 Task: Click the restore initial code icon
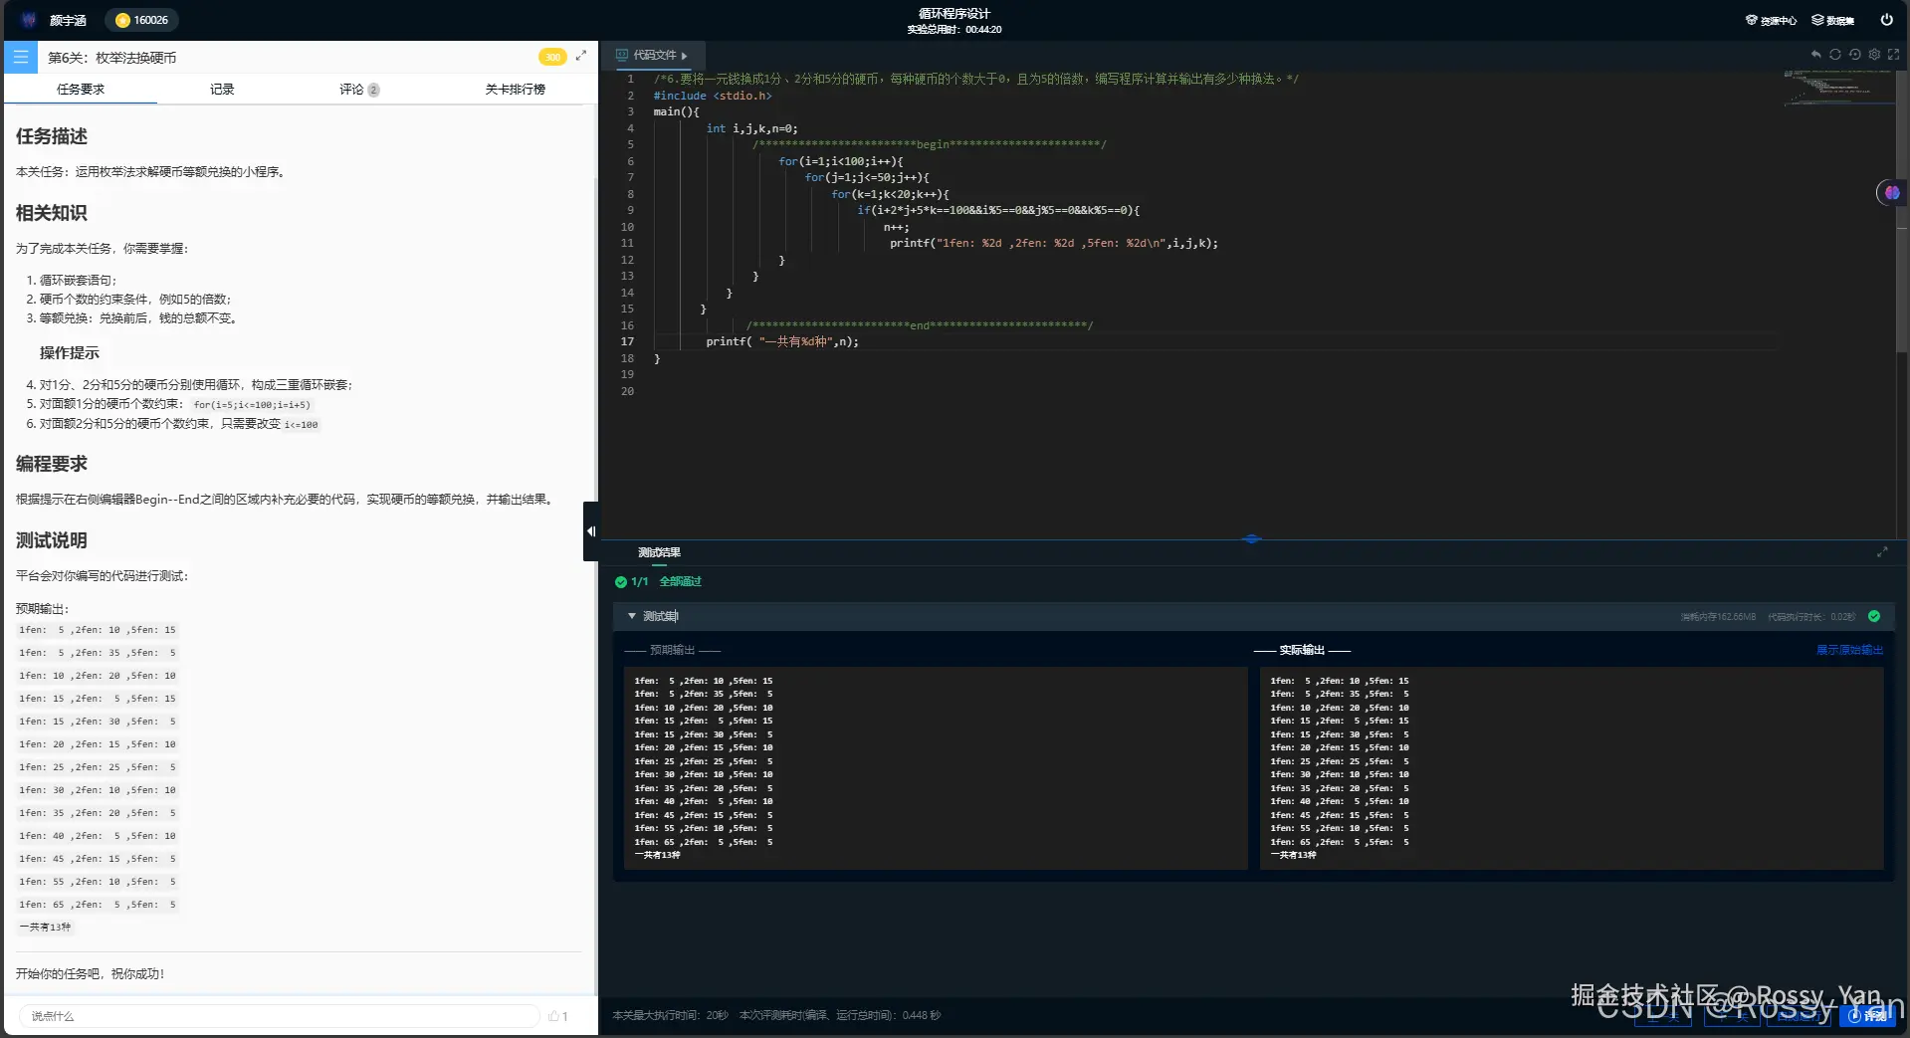click(1854, 55)
